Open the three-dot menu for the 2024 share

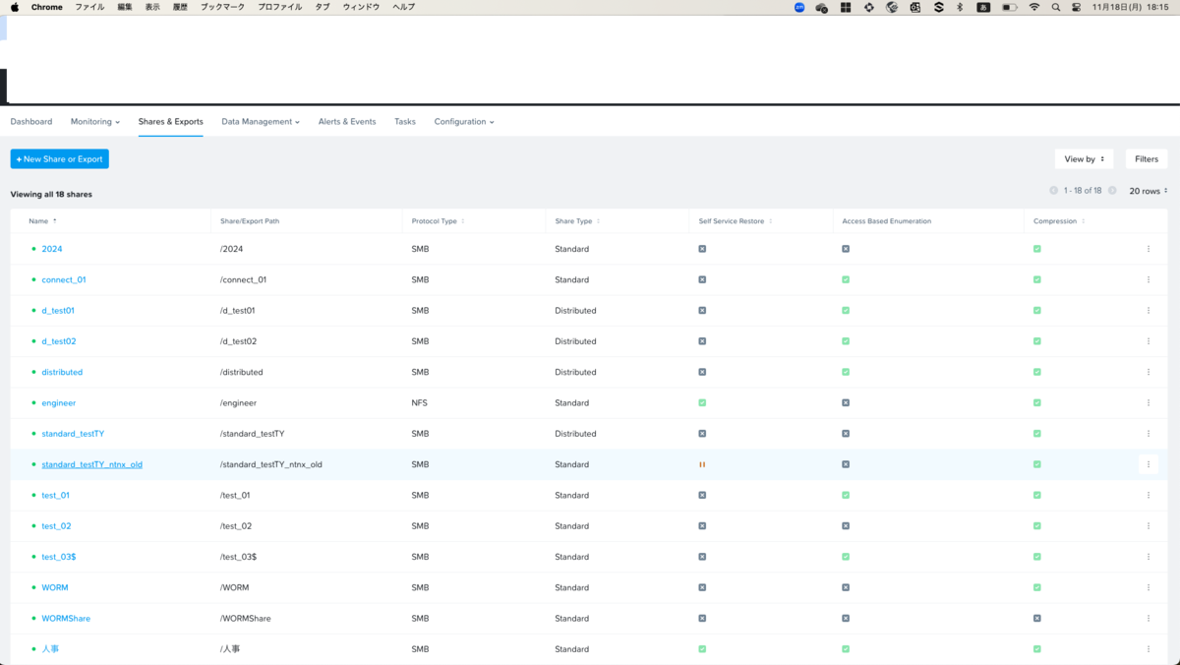(1149, 249)
